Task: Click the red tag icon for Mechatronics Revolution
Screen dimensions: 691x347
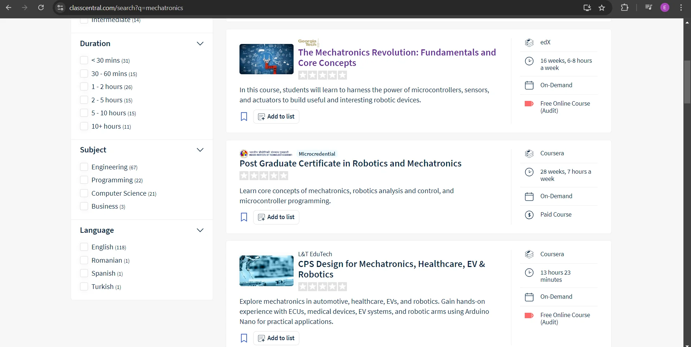Action: pos(529,104)
